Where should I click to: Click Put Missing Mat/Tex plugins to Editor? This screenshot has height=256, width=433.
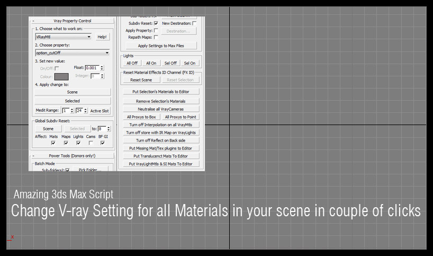click(161, 148)
